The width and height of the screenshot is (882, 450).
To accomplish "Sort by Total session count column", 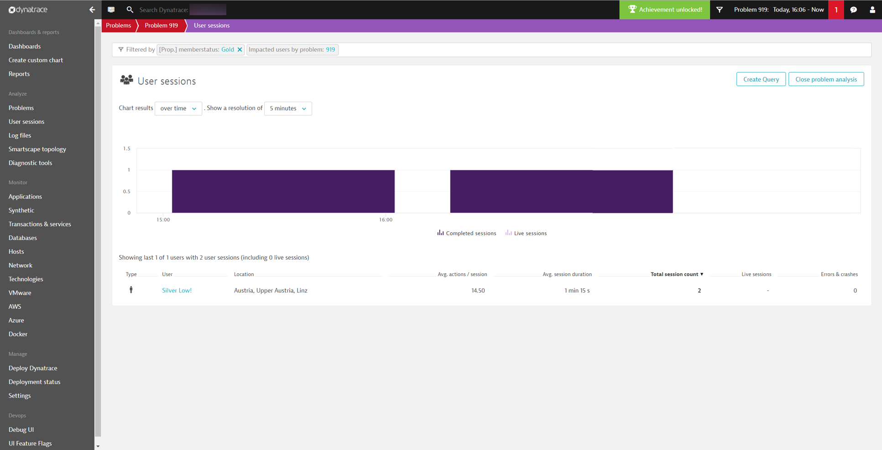I will 677,274.
